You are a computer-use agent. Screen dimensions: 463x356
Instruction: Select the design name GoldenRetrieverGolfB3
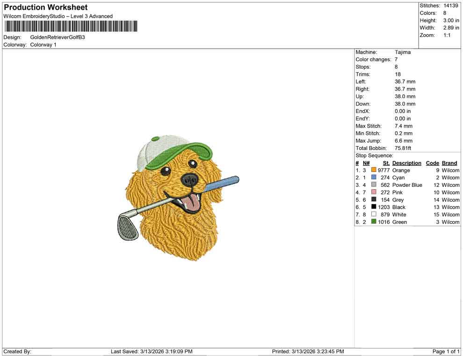[58, 37]
